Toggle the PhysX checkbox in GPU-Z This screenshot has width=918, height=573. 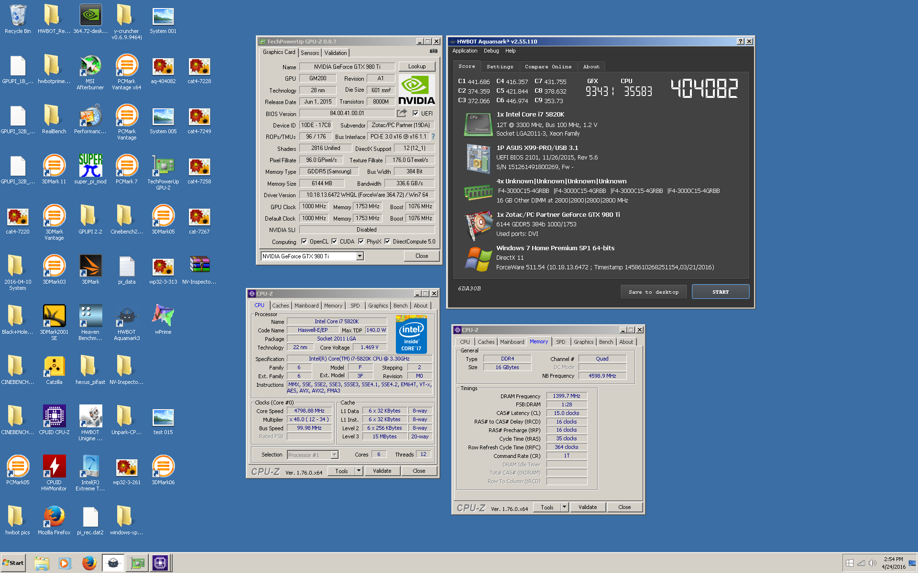[361, 242]
